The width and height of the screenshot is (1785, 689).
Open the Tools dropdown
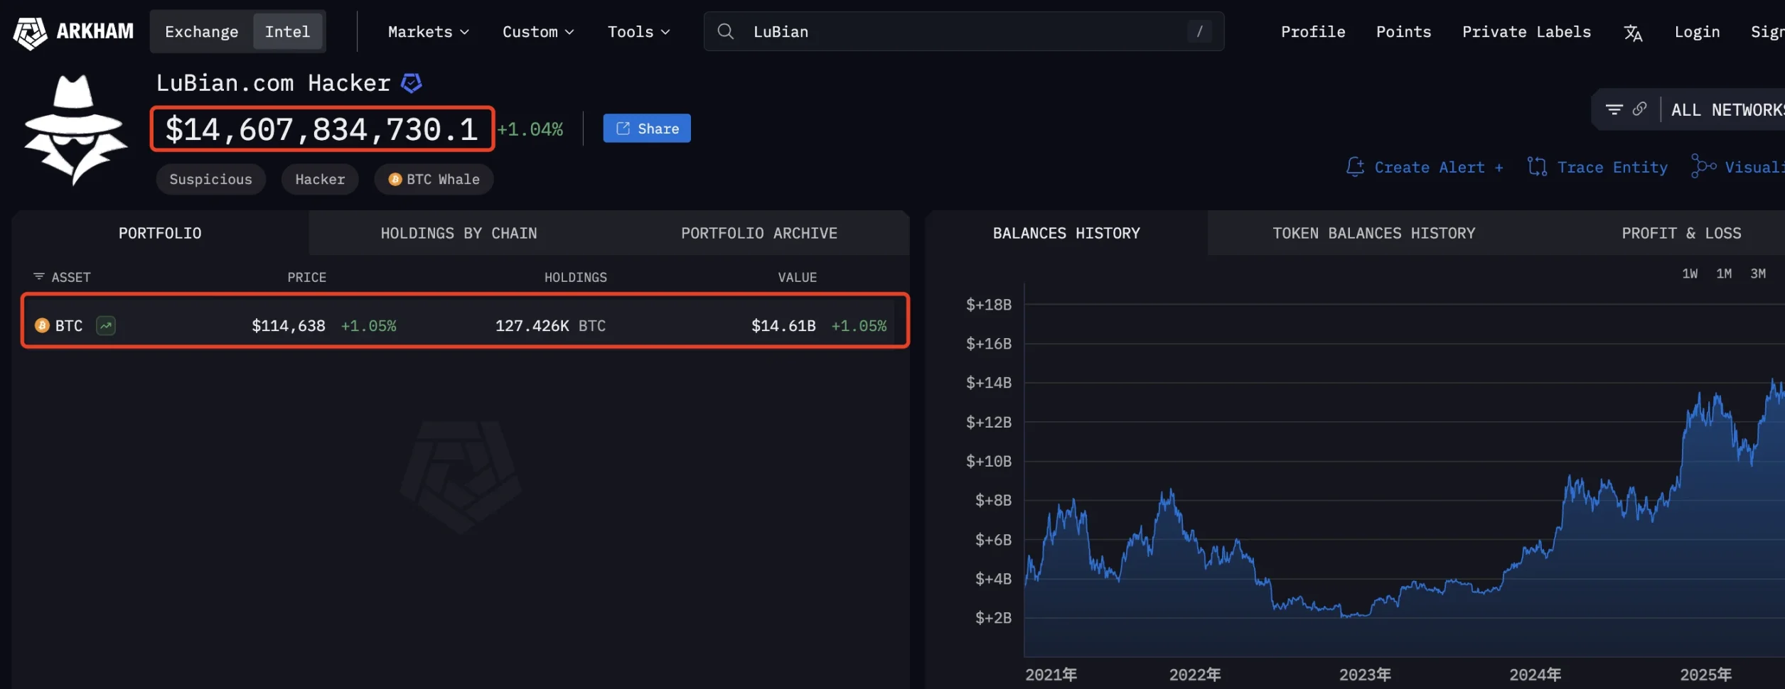(638, 31)
